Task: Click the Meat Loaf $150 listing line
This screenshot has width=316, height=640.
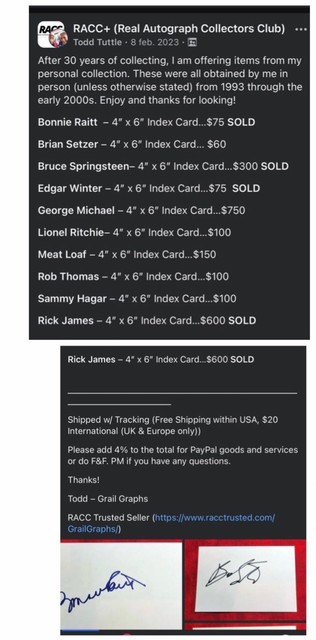Action: point(127,255)
